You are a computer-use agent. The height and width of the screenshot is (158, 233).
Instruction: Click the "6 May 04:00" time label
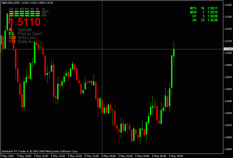(142, 156)
